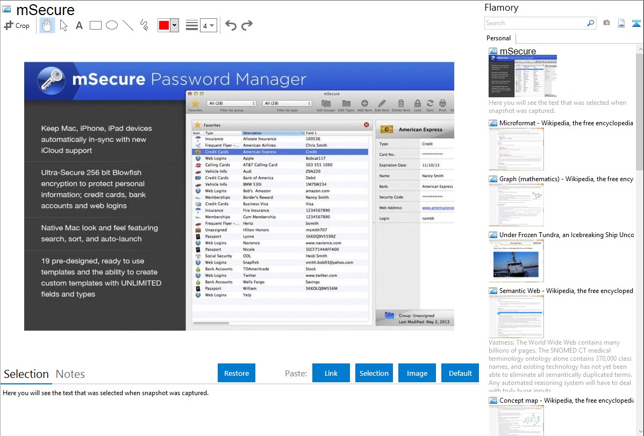Open the Under Frozen Tundra snapshot thumbnail
The width and height of the screenshot is (644, 436).
pos(516,261)
